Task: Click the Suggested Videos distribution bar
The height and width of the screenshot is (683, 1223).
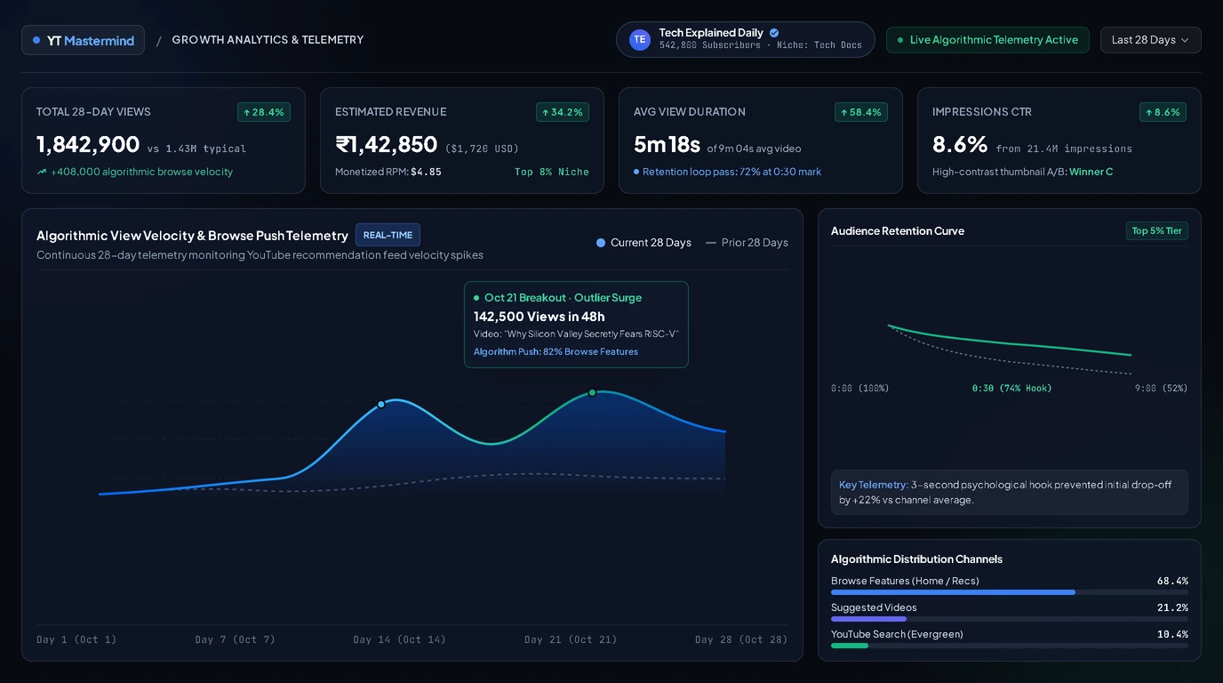Action: [1010, 619]
